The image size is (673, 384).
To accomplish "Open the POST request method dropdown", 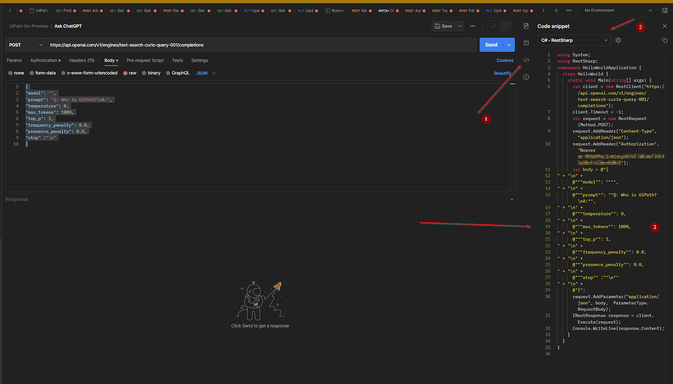I will [24, 44].
